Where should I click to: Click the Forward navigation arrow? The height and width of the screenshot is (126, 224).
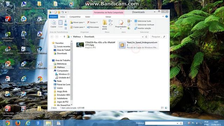[57, 37]
